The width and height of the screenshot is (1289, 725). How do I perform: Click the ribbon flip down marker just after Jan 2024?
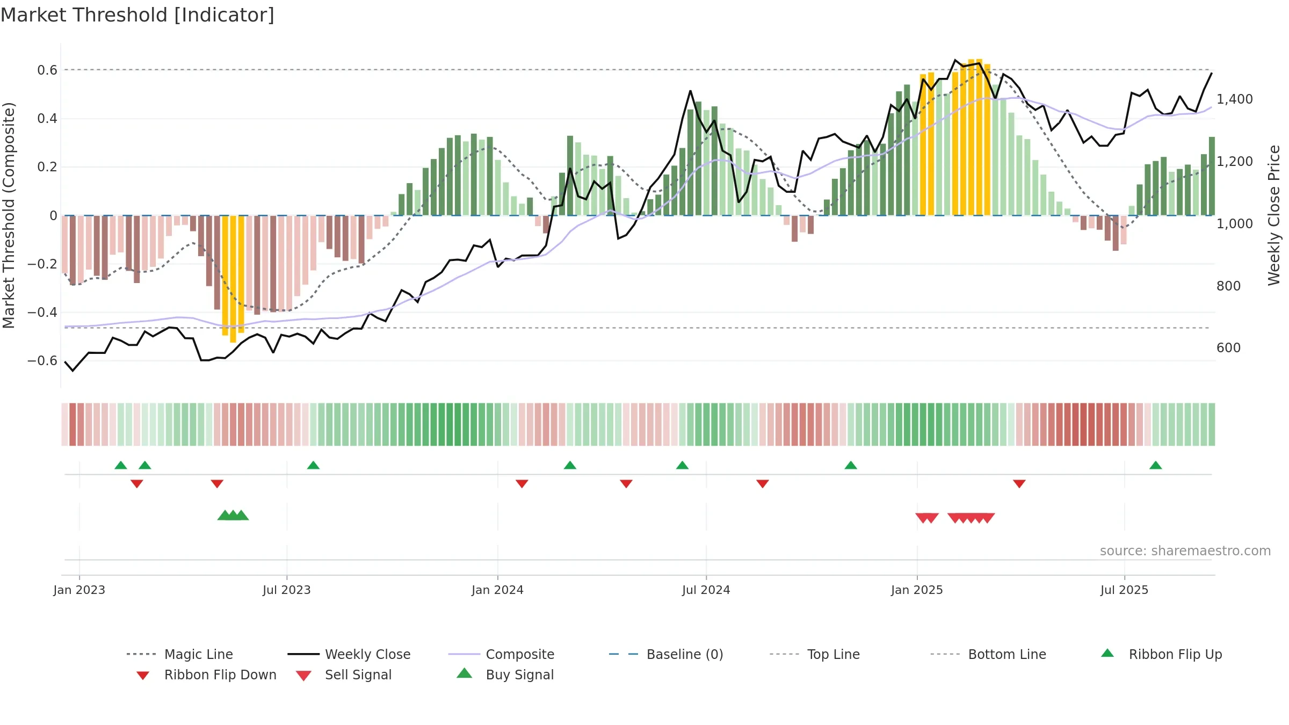(522, 484)
